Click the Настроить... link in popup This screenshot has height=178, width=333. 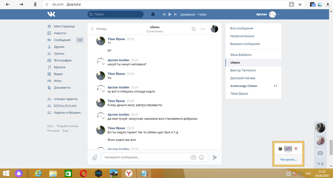288,160
